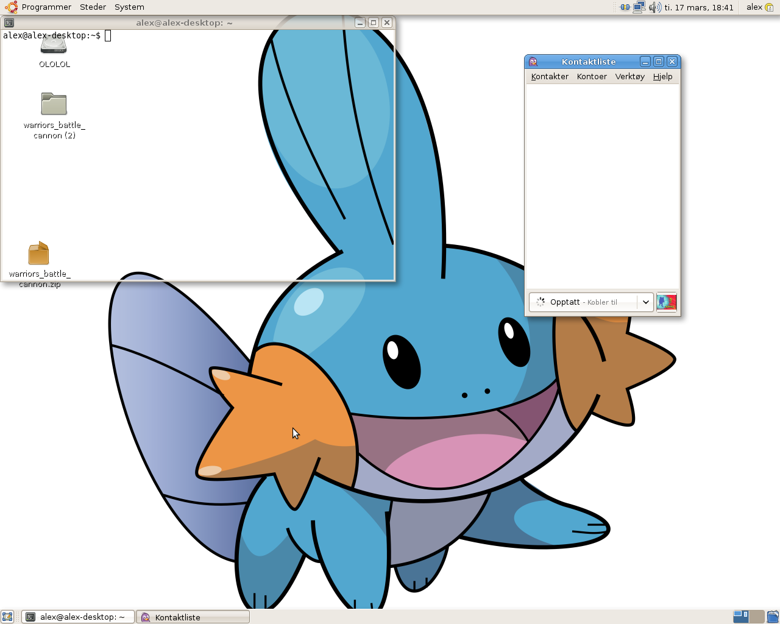Minimize the Kontaktliste window
780x624 pixels.
point(645,62)
